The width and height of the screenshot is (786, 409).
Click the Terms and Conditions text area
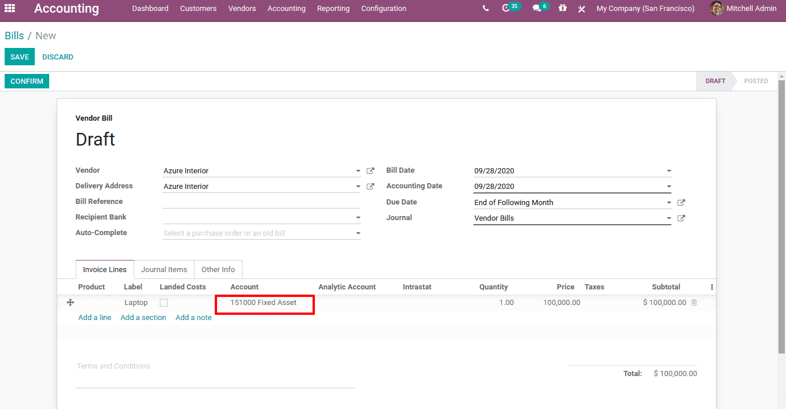click(215, 373)
